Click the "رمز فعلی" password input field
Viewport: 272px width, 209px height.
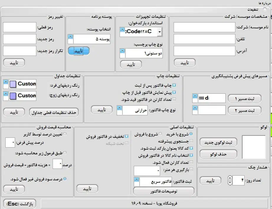(x=19, y=27)
